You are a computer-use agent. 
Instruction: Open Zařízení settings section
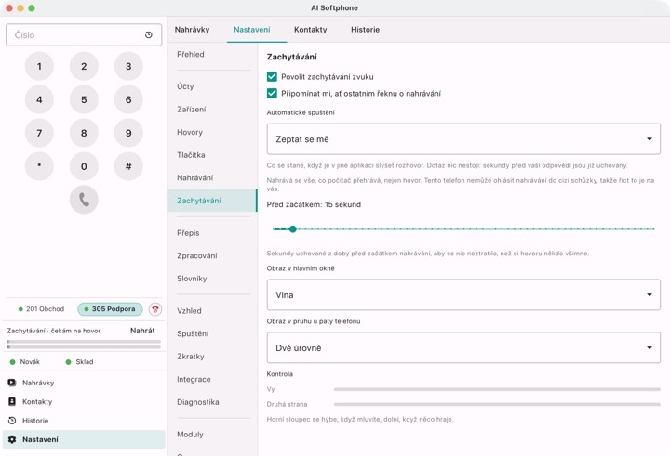[x=212, y=110]
